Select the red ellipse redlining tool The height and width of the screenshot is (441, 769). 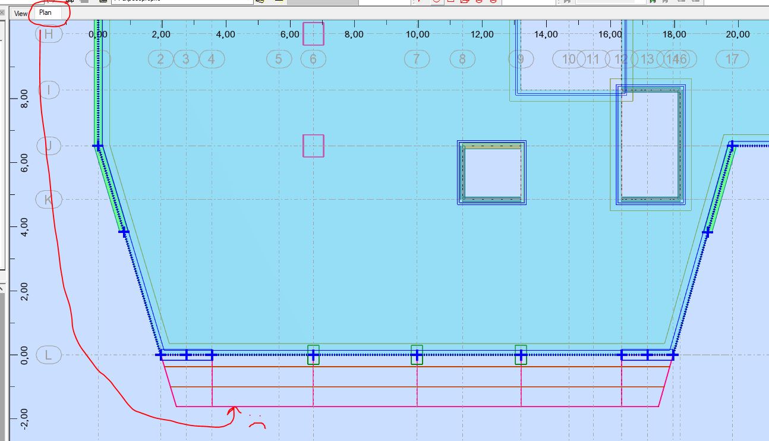pyautogui.click(x=437, y=4)
